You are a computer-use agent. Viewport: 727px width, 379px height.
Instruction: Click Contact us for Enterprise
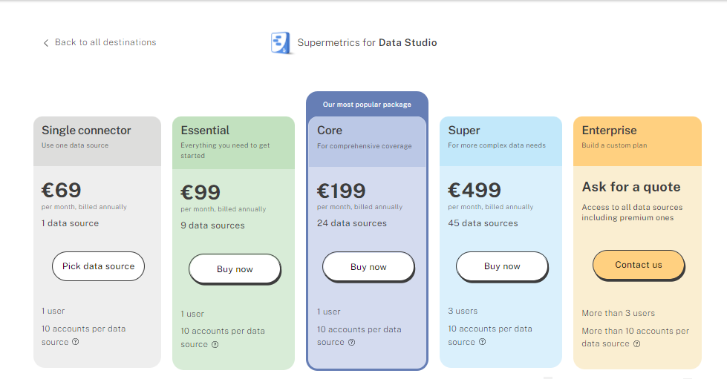click(639, 265)
